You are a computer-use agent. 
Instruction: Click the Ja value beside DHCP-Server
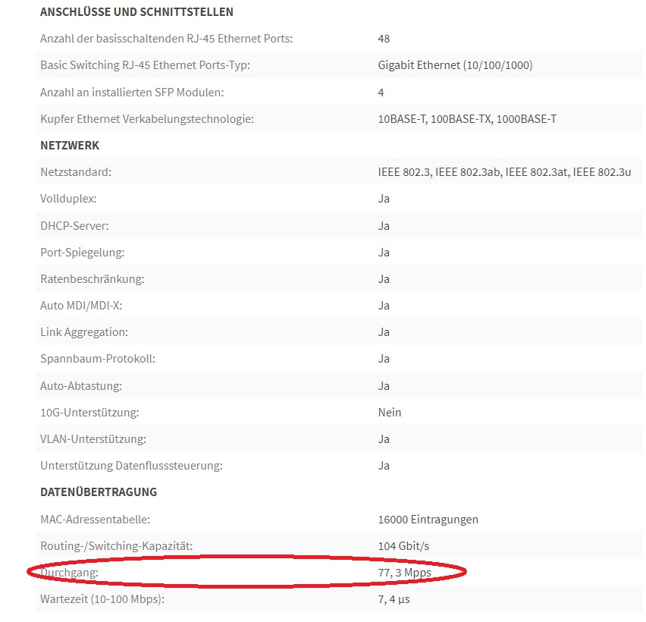384,226
